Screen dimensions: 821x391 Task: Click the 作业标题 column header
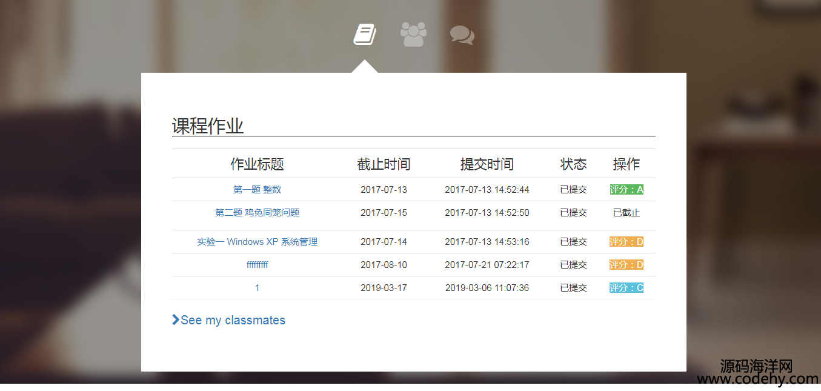click(257, 164)
